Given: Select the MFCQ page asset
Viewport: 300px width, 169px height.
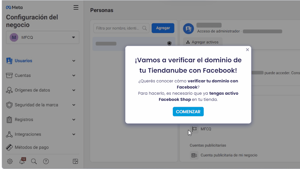Looking at the screenshot, I should (x=206, y=129).
